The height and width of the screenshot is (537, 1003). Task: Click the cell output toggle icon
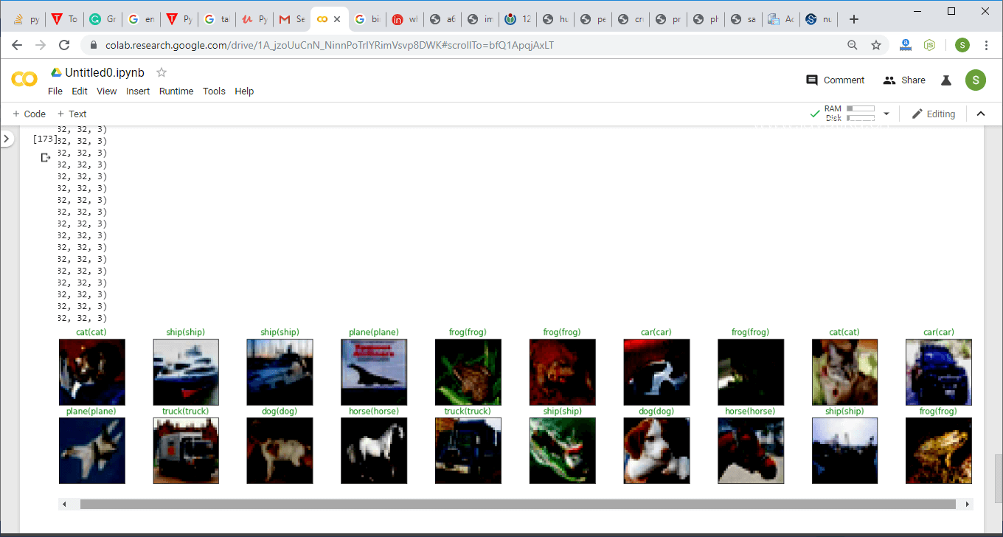(x=46, y=157)
